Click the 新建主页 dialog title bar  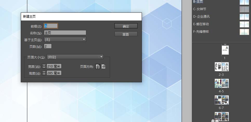pos(81,17)
